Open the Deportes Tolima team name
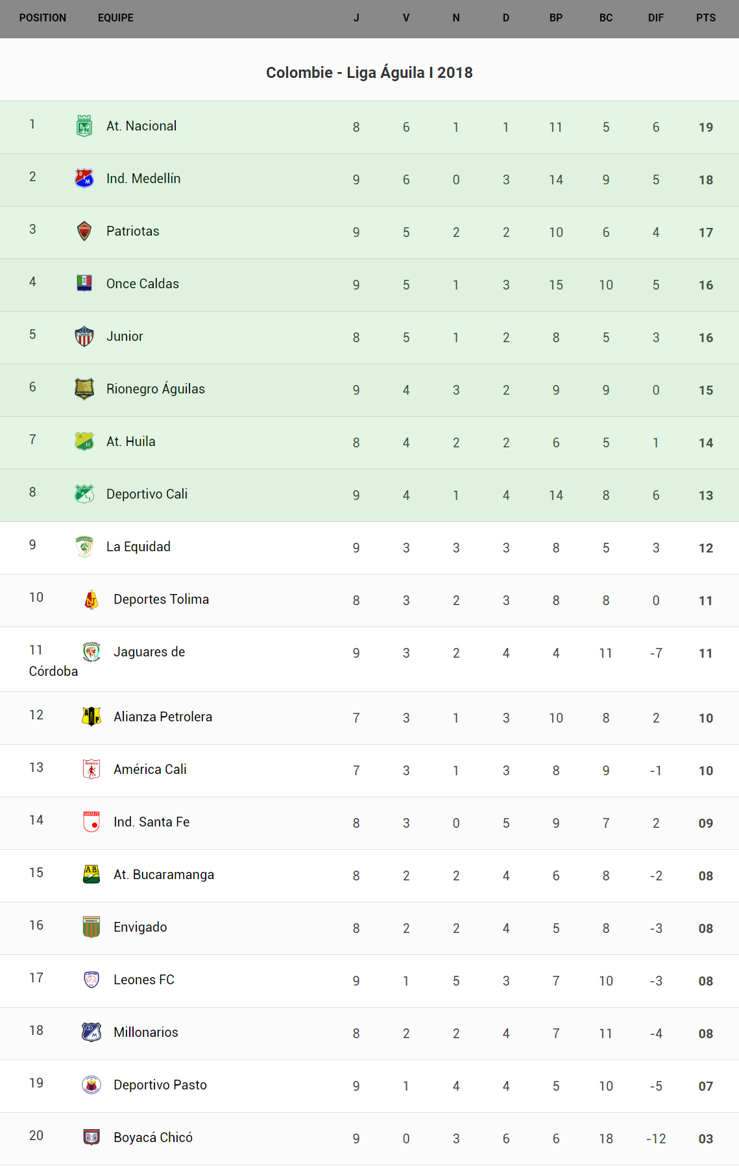 coord(161,599)
